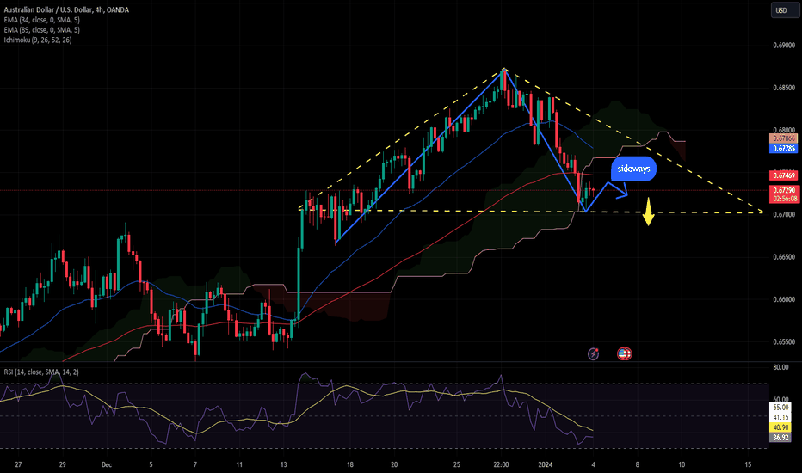
Task: Click the '18' date on time axis
Action: point(350,464)
